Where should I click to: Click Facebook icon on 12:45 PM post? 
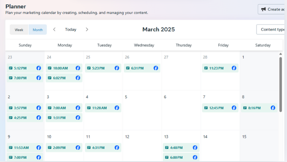point(234,108)
